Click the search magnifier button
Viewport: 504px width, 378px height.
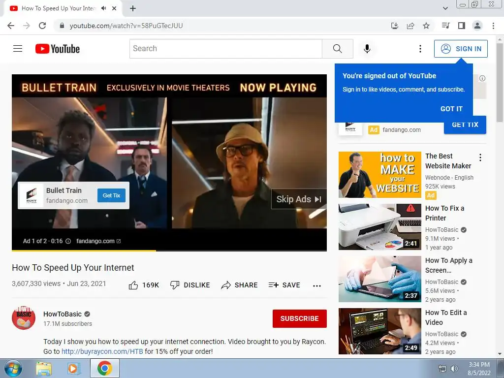338,49
